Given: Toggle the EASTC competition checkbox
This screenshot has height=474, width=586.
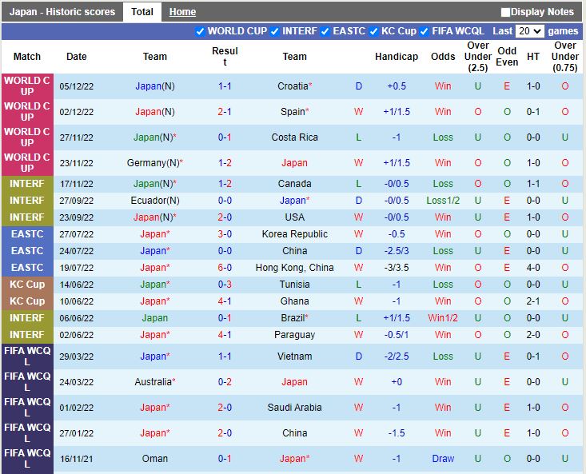Looking at the screenshot, I should [x=325, y=31].
